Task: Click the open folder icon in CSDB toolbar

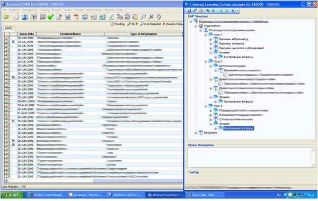Action: tap(6, 17)
